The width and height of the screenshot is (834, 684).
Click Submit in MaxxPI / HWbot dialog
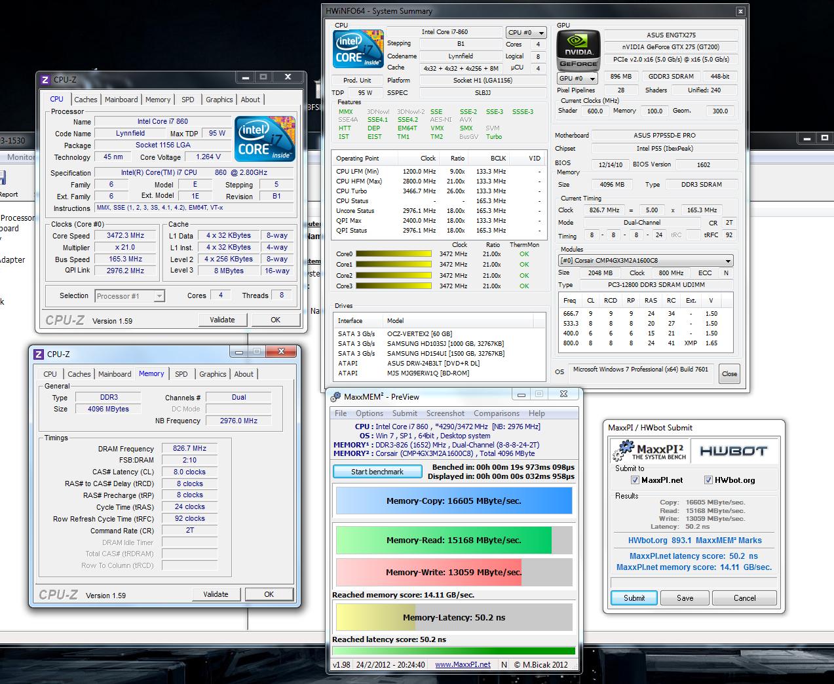click(x=634, y=598)
